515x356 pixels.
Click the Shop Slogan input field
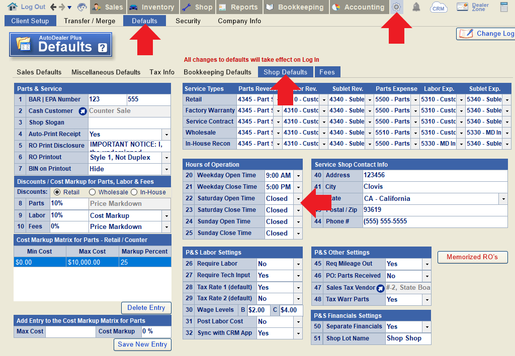[x=129, y=123]
